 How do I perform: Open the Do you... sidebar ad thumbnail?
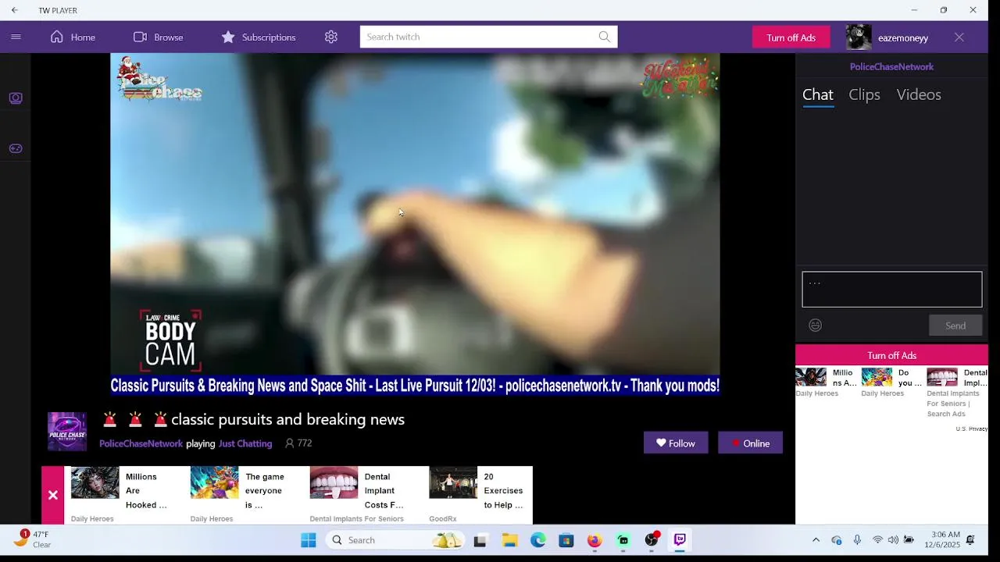(x=877, y=378)
